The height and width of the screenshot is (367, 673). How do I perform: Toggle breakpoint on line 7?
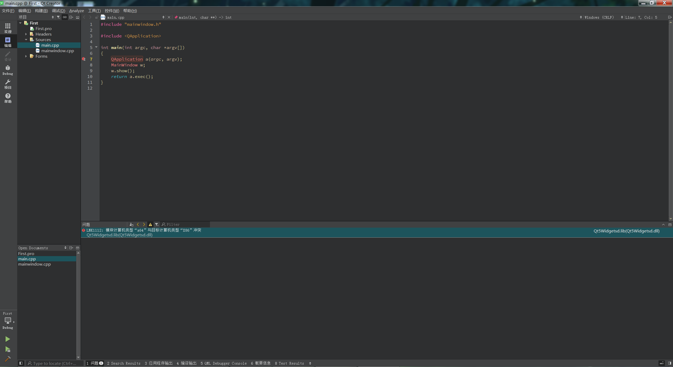click(84, 59)
